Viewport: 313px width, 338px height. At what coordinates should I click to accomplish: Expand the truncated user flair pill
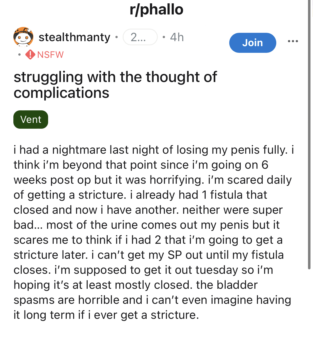(x=140, y=37)
